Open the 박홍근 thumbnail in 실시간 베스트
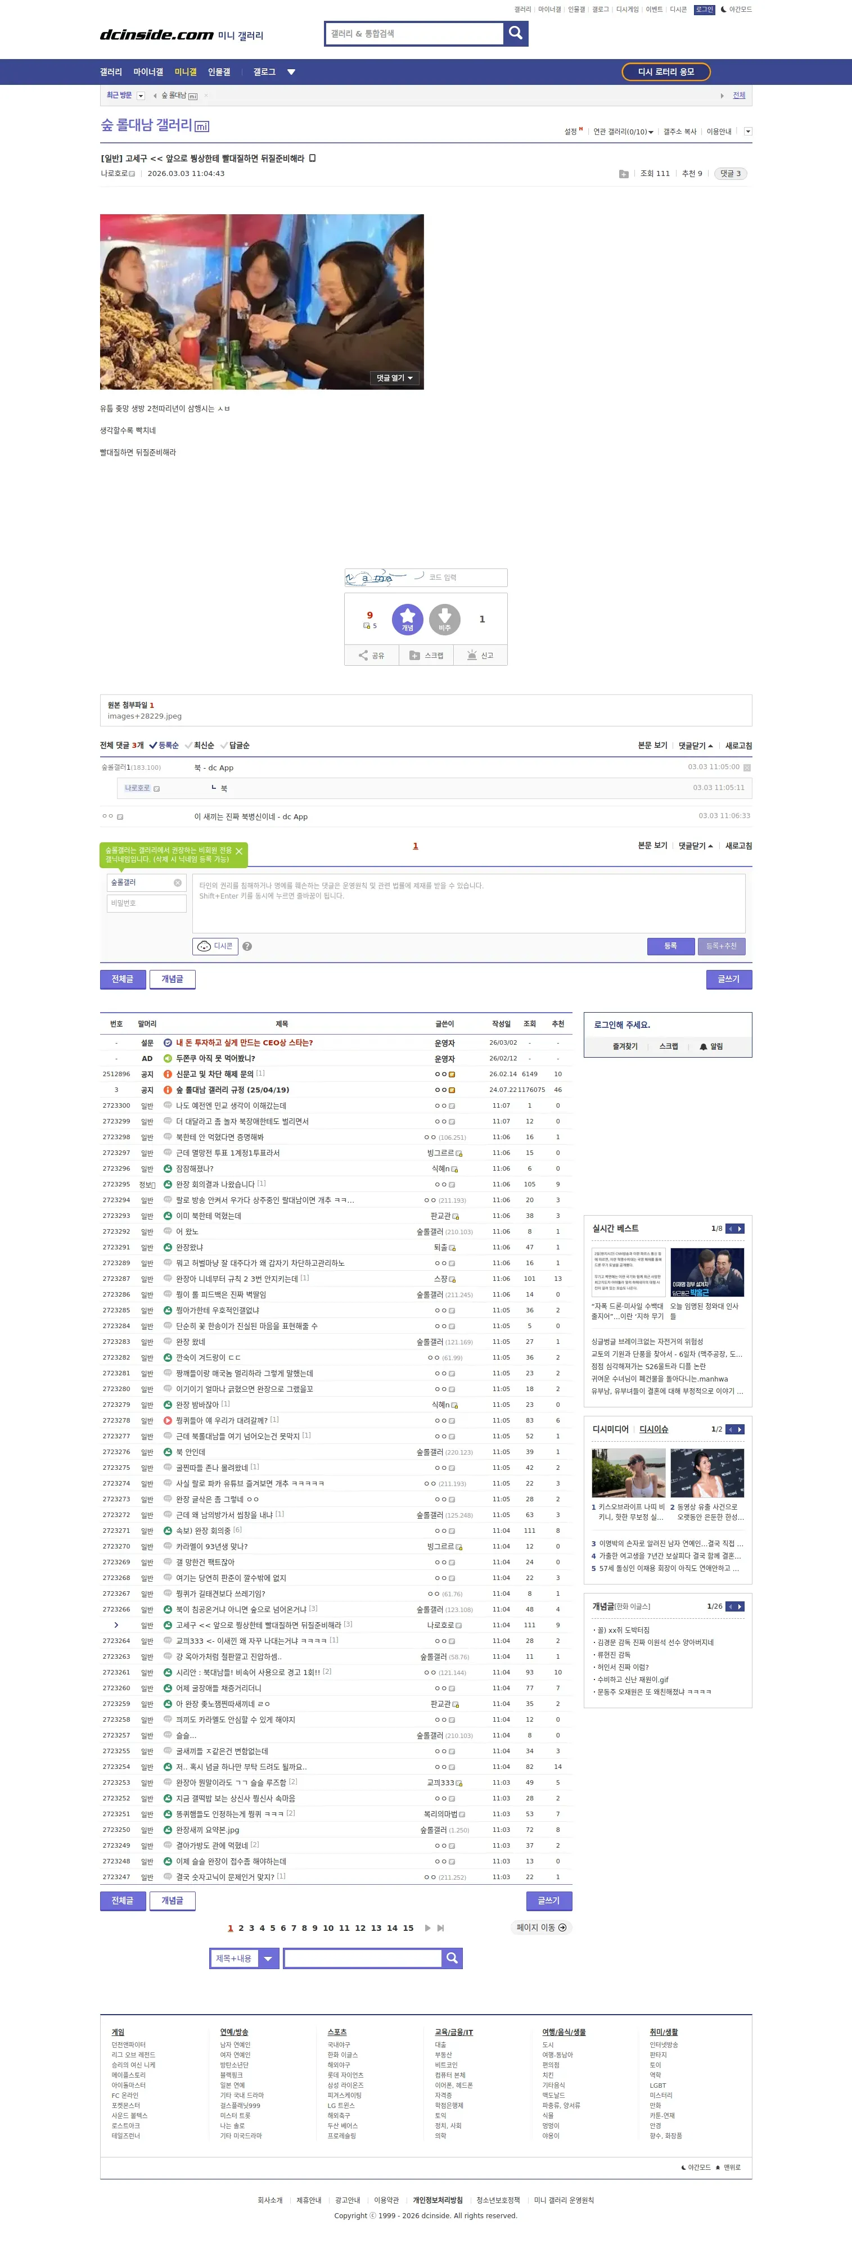Viewport: 852px width, 2248px height. tap(707, 1272)
